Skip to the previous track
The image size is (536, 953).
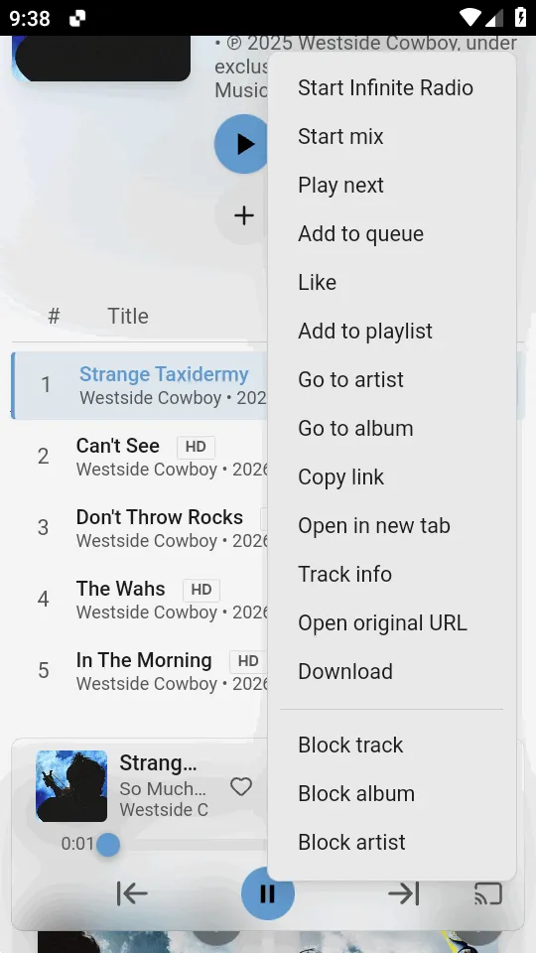(132, 893)
